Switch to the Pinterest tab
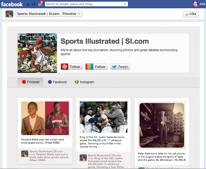The height and width of the screenshot is (169, 206). click(x=30, y=82)
